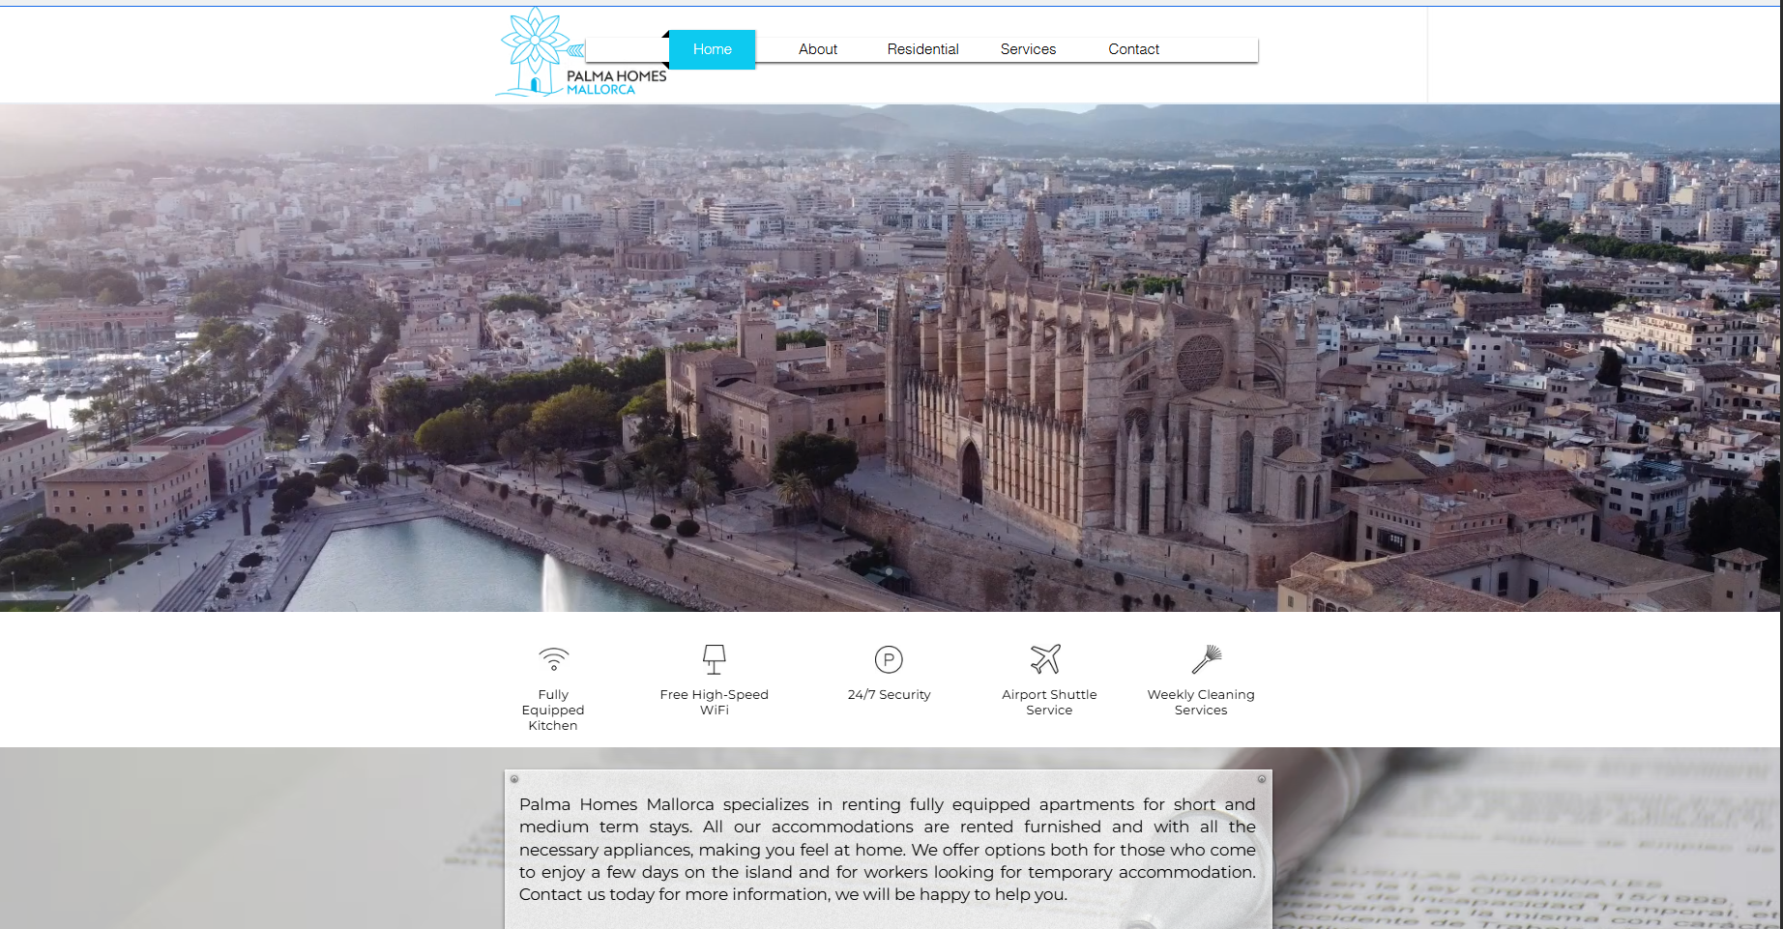Navigate to the Contact page

pyautogui.click(x=1133, y=49)
